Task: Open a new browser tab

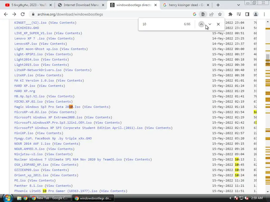Action: [218, 5]
